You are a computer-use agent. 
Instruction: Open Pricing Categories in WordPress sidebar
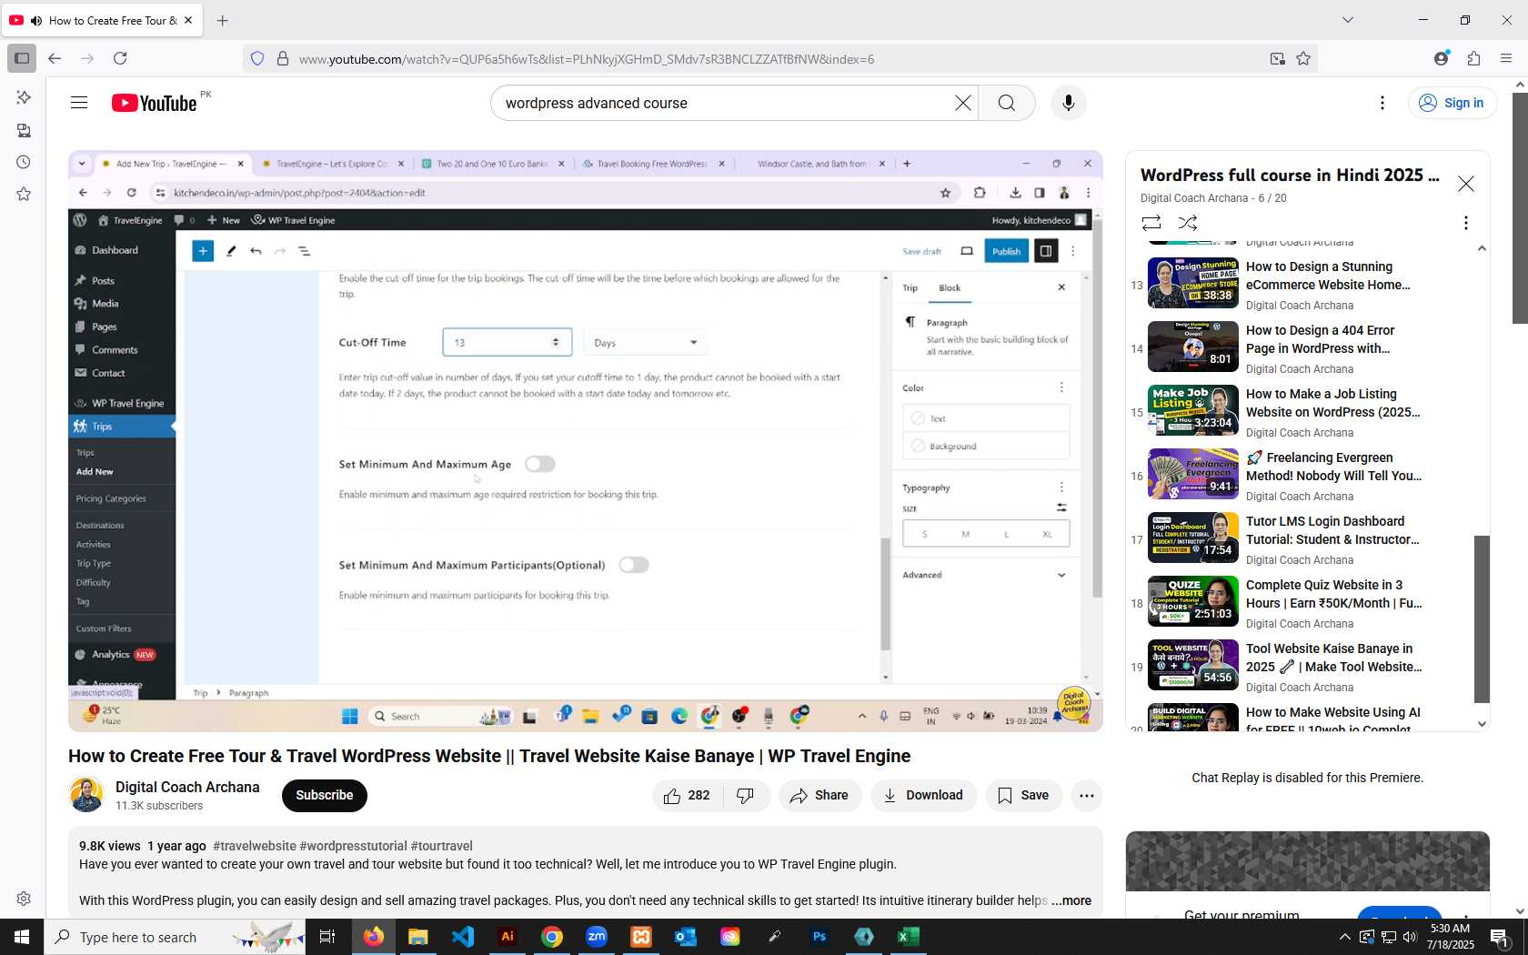111,498
